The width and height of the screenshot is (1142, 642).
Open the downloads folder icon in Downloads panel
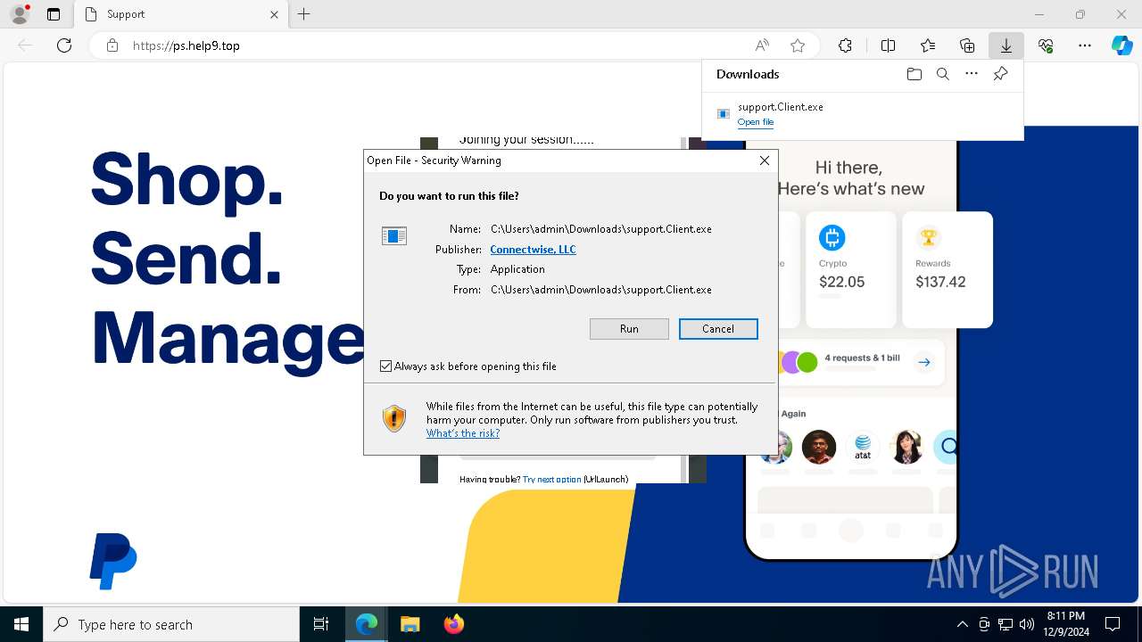click(x=914, y=74)
